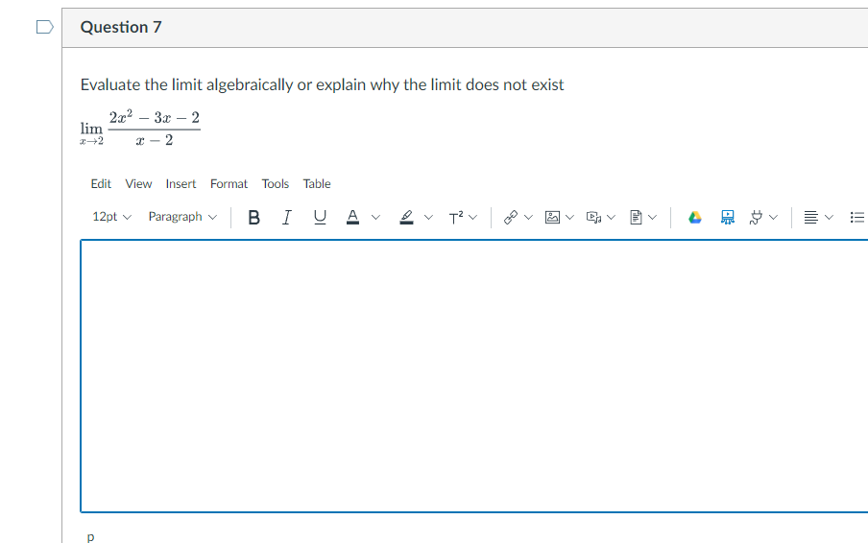Image resolution: width=868 pixels, height=543 pixels.
Task: Click the text alignment icon
Action: [x=810, y=218]
